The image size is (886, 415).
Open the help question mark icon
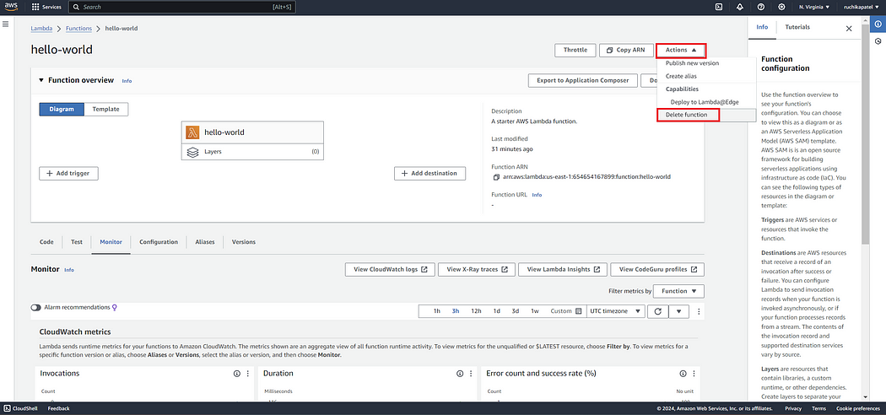(x=760, y=7)
